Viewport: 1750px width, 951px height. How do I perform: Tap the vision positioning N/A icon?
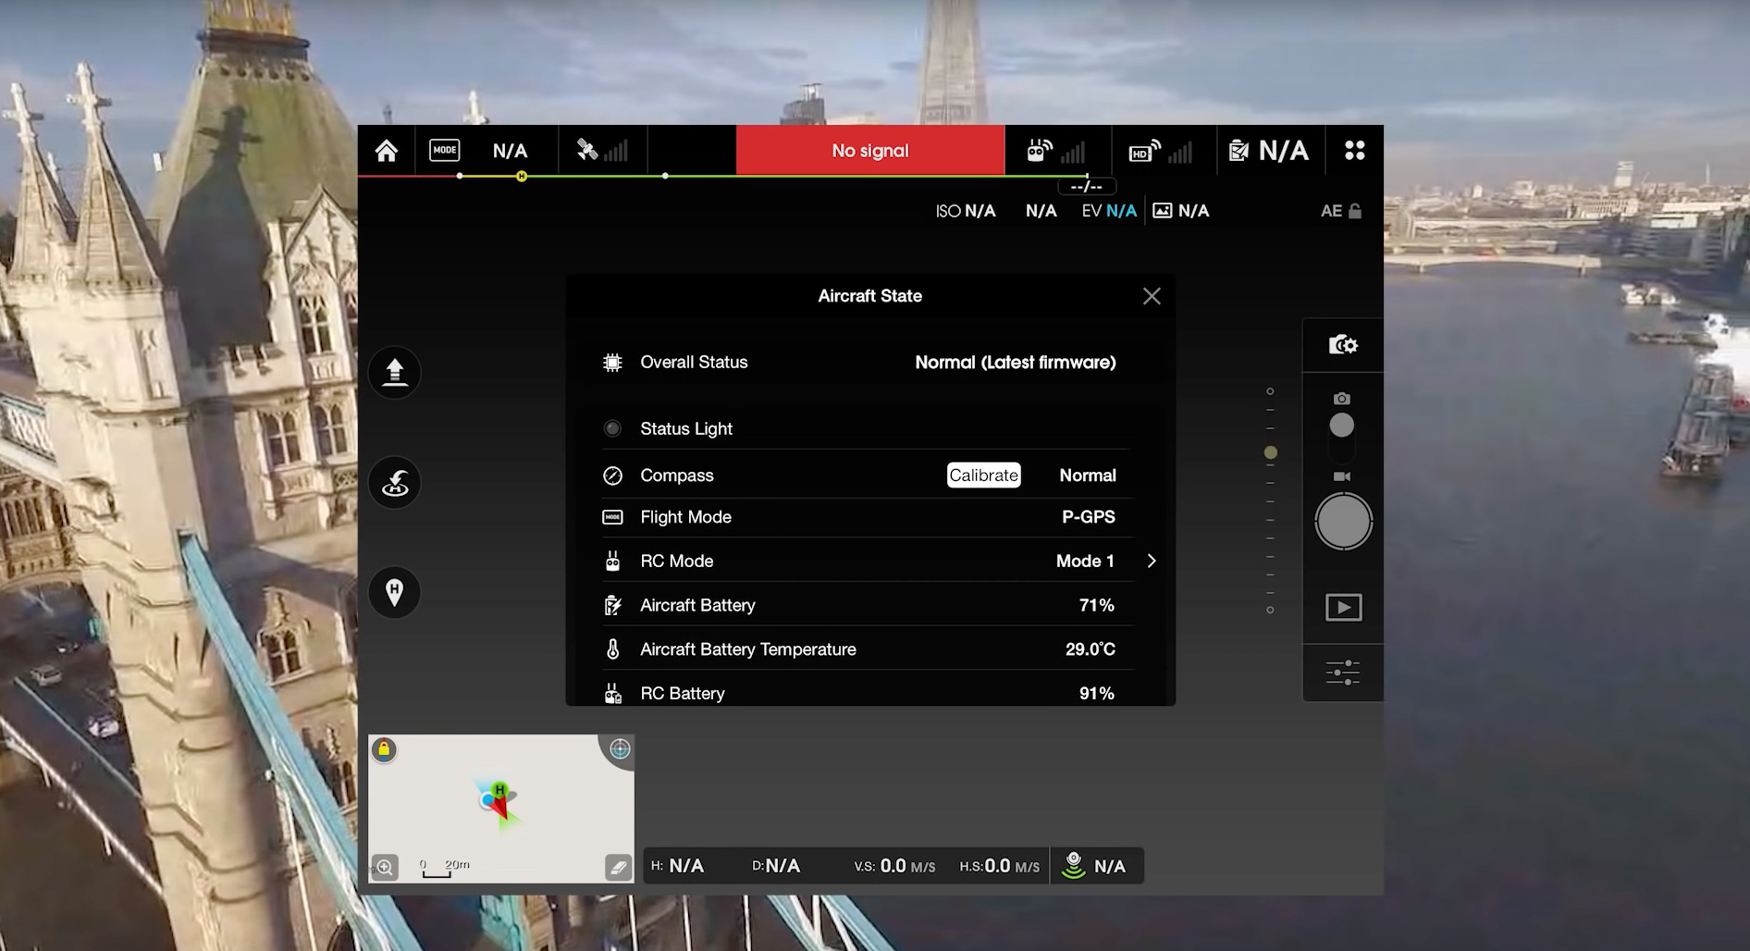click(1073, 866)
